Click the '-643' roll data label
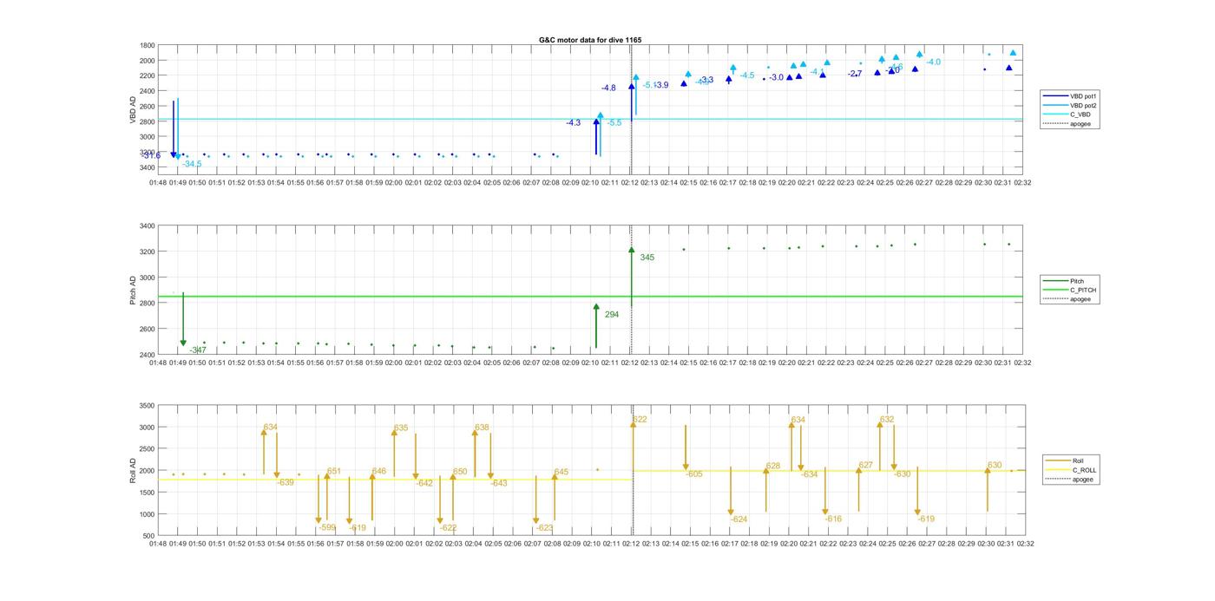This screenshot has height=601, width=1215. [x=498, y=484]
